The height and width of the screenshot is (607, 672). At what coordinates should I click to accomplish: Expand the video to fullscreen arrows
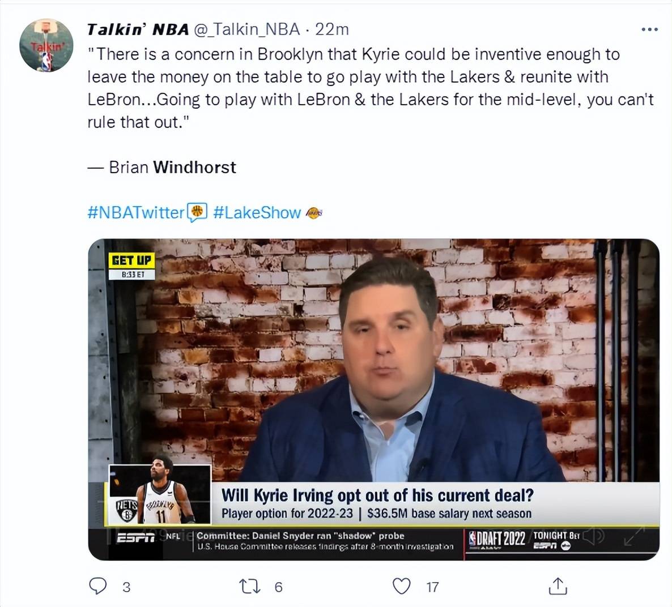(x=634, y=536)
